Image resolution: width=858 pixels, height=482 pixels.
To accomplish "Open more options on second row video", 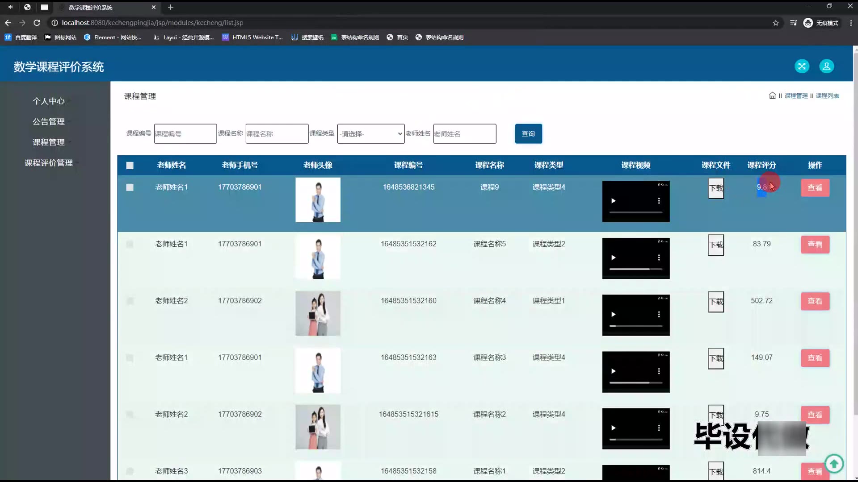I will [659, 258].
